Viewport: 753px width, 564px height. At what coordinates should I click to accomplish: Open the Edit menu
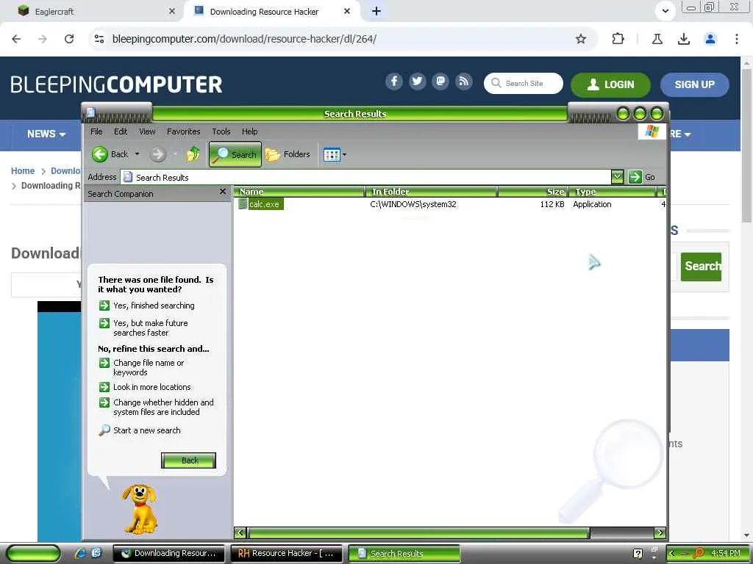pos(121,131)
